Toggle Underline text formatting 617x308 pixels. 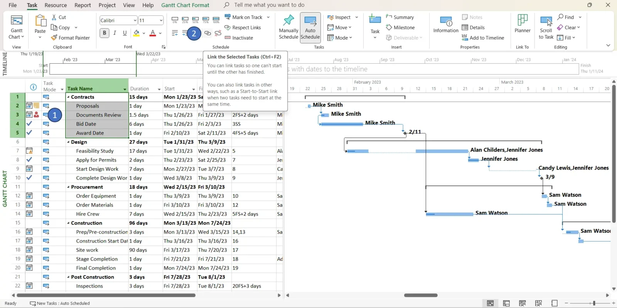click(125, 33)
